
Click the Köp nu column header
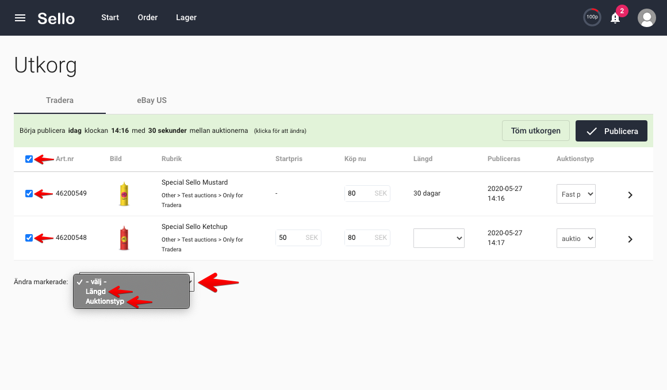pos(355,159)
